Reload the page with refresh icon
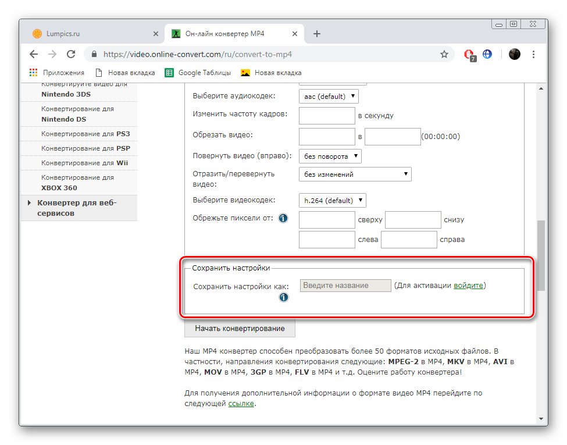Image resolution: width=567 pixels, height=445 pixels. [x=71, y=54]
